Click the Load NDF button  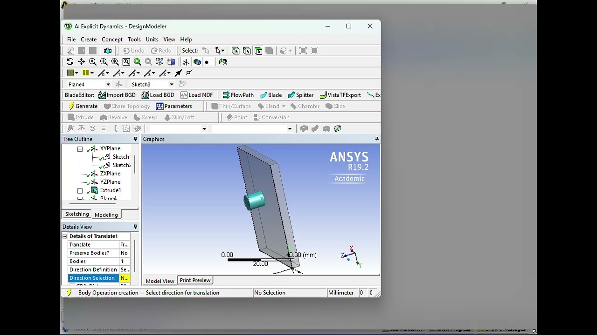(x=197, y=95)
